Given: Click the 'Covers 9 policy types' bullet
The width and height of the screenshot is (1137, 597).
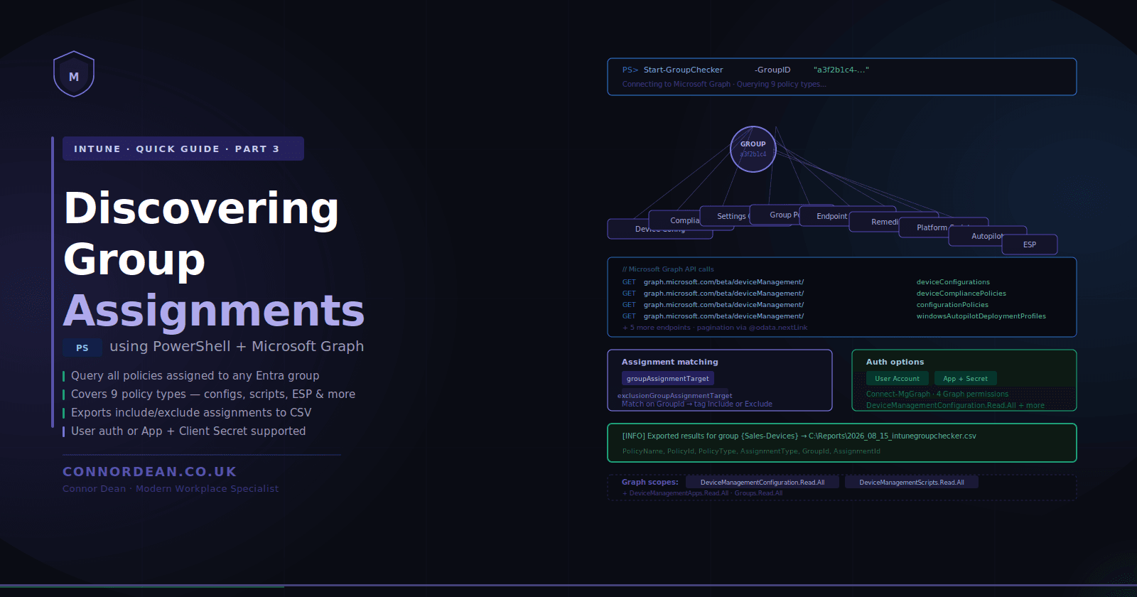Looking at the screenshot, I should [213, 394].
